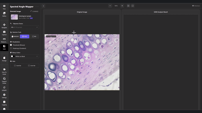Select the PIXEL selection tool
The height and width of the screenshot is (113, 202).
pyautogui.click(x=24, y=36)
